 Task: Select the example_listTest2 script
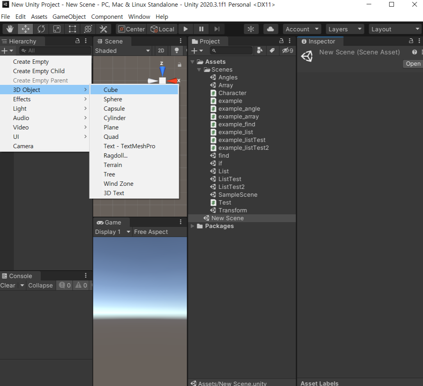tap(239, 148)
